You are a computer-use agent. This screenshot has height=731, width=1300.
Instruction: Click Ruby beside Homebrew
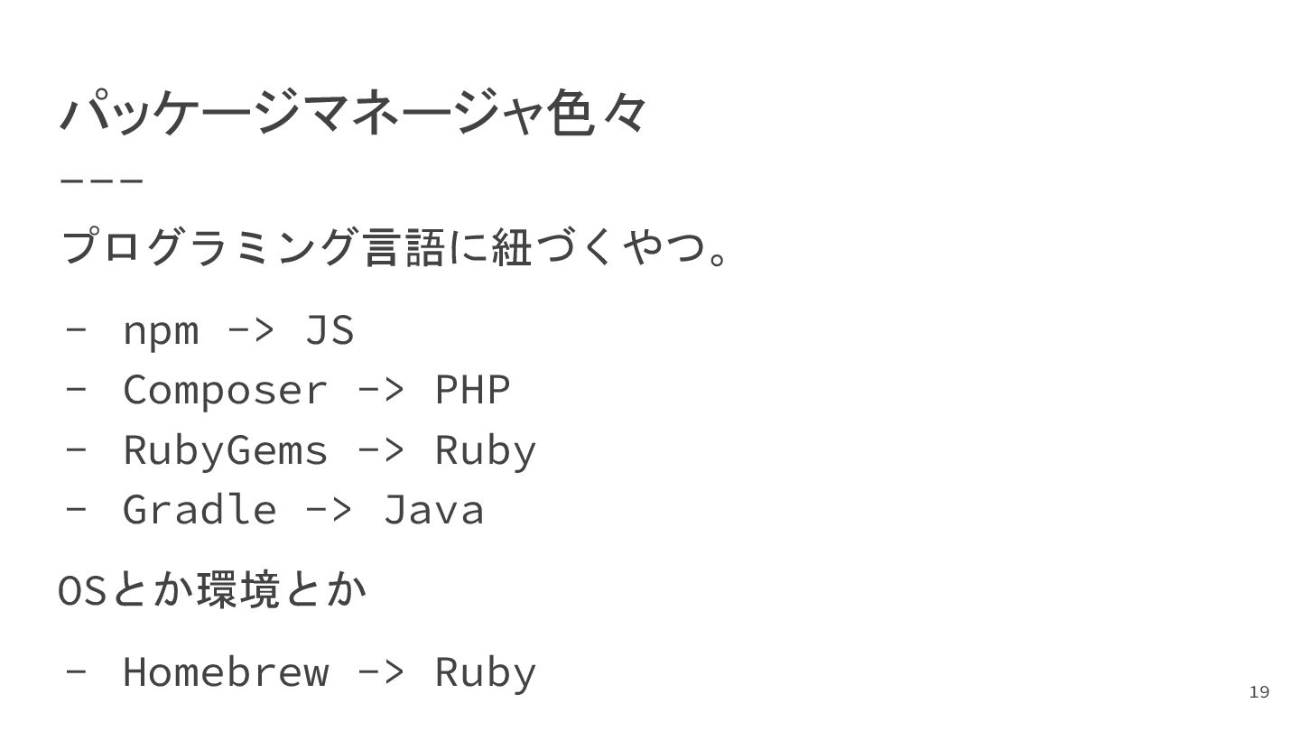click(x=486, y=673)
